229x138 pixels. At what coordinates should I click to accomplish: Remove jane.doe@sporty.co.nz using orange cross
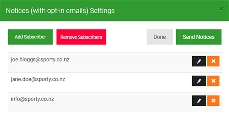pos(213,81)
